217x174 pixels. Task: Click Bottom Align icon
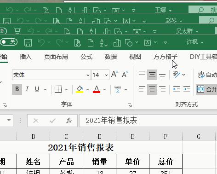pos(162,76)
